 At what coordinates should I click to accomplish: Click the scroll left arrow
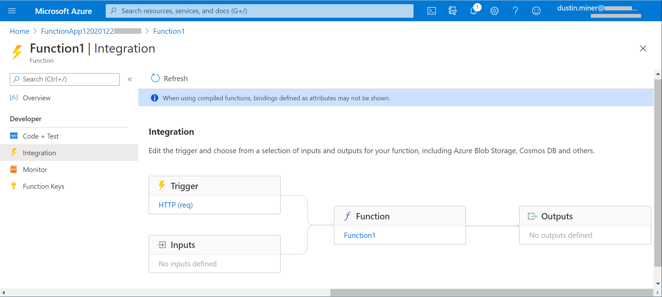click(3, 293)
